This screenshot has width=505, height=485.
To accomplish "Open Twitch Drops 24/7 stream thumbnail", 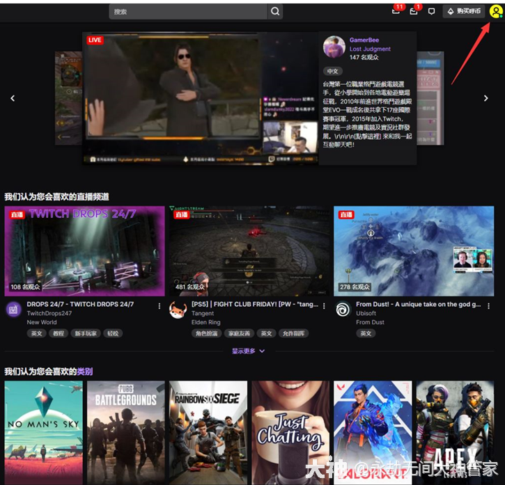I will point(85,251).
